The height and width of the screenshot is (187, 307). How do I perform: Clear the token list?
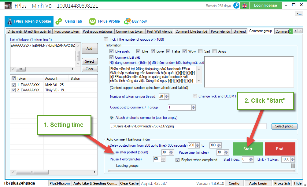90,69
